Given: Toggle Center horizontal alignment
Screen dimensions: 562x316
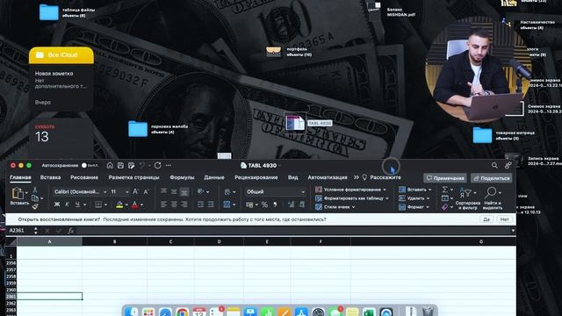Looking at the screenshot, I should point(174,205).
